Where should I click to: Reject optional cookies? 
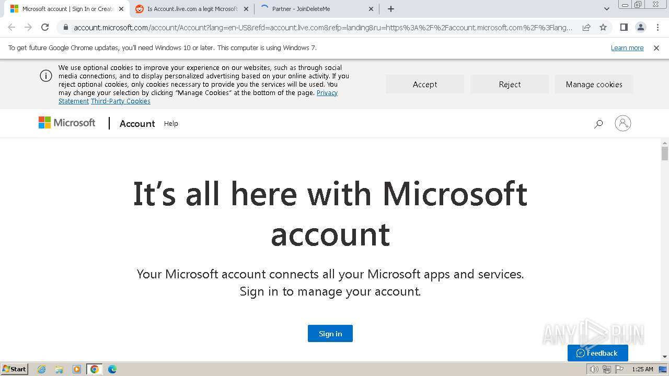(510, 84)
